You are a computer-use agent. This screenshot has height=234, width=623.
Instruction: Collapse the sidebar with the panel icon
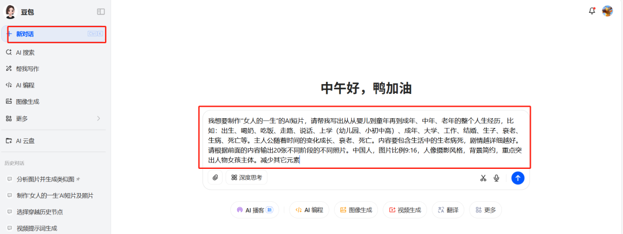101,12
